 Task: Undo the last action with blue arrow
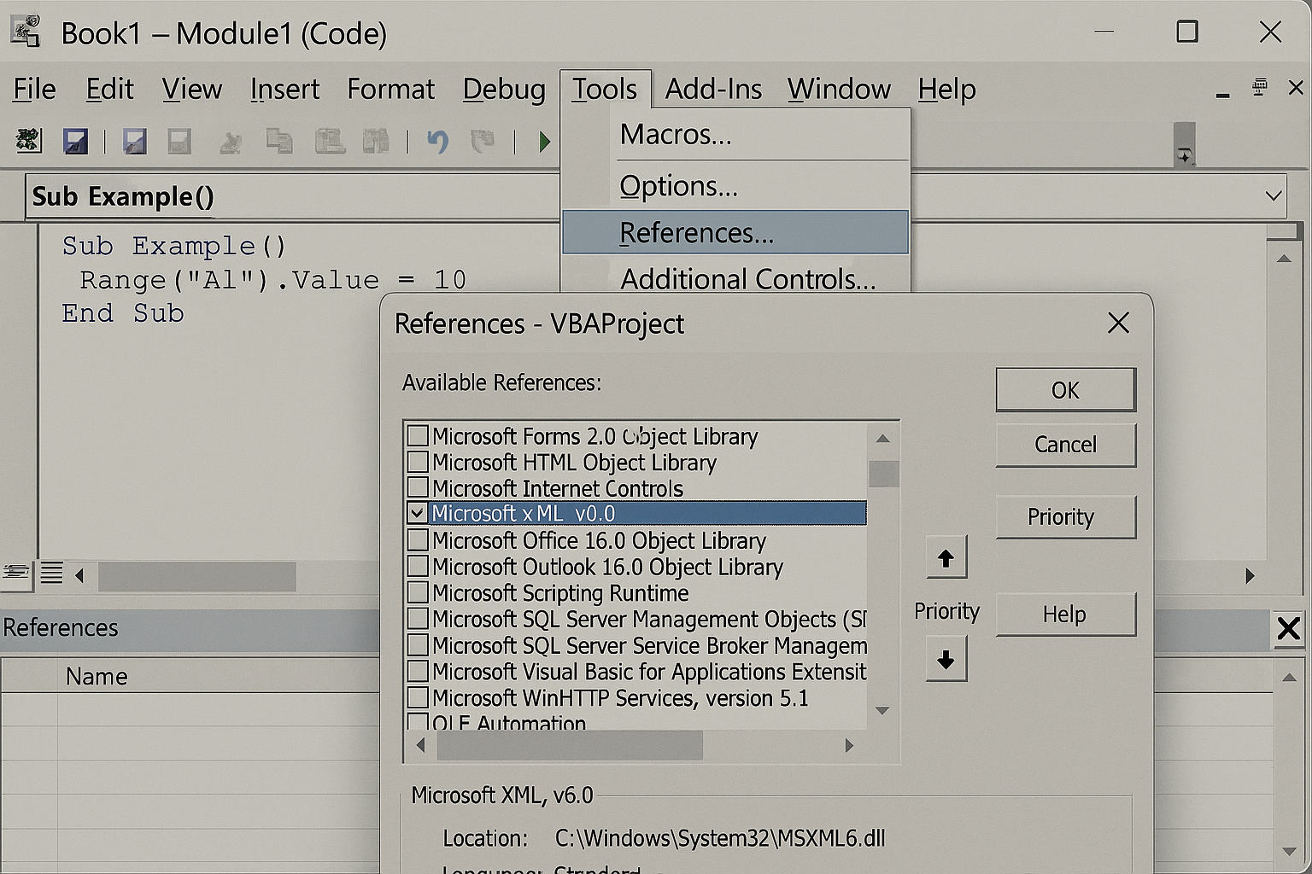coord(437,141)
